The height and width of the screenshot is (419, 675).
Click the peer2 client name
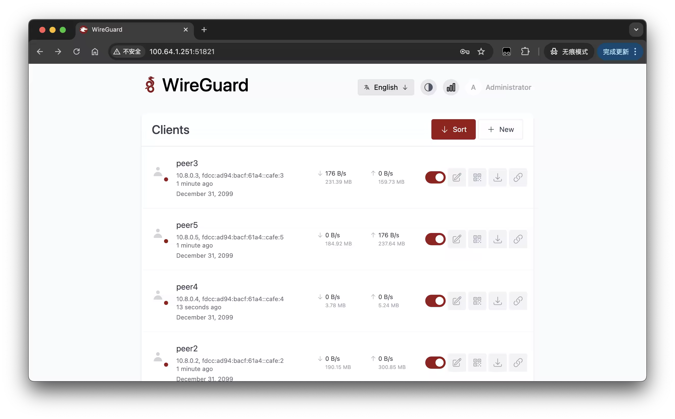click(x=187, y=349)
